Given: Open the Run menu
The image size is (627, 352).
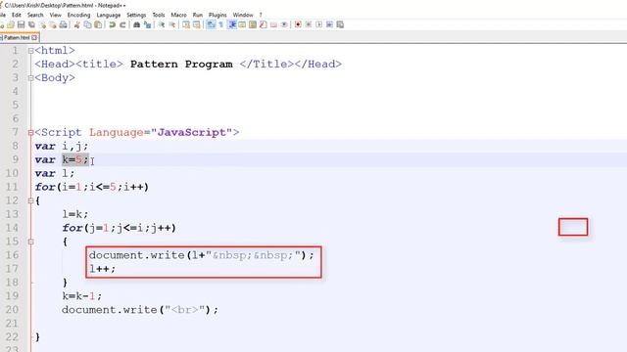Looking at the screenshot, I should tap(198, 15).
